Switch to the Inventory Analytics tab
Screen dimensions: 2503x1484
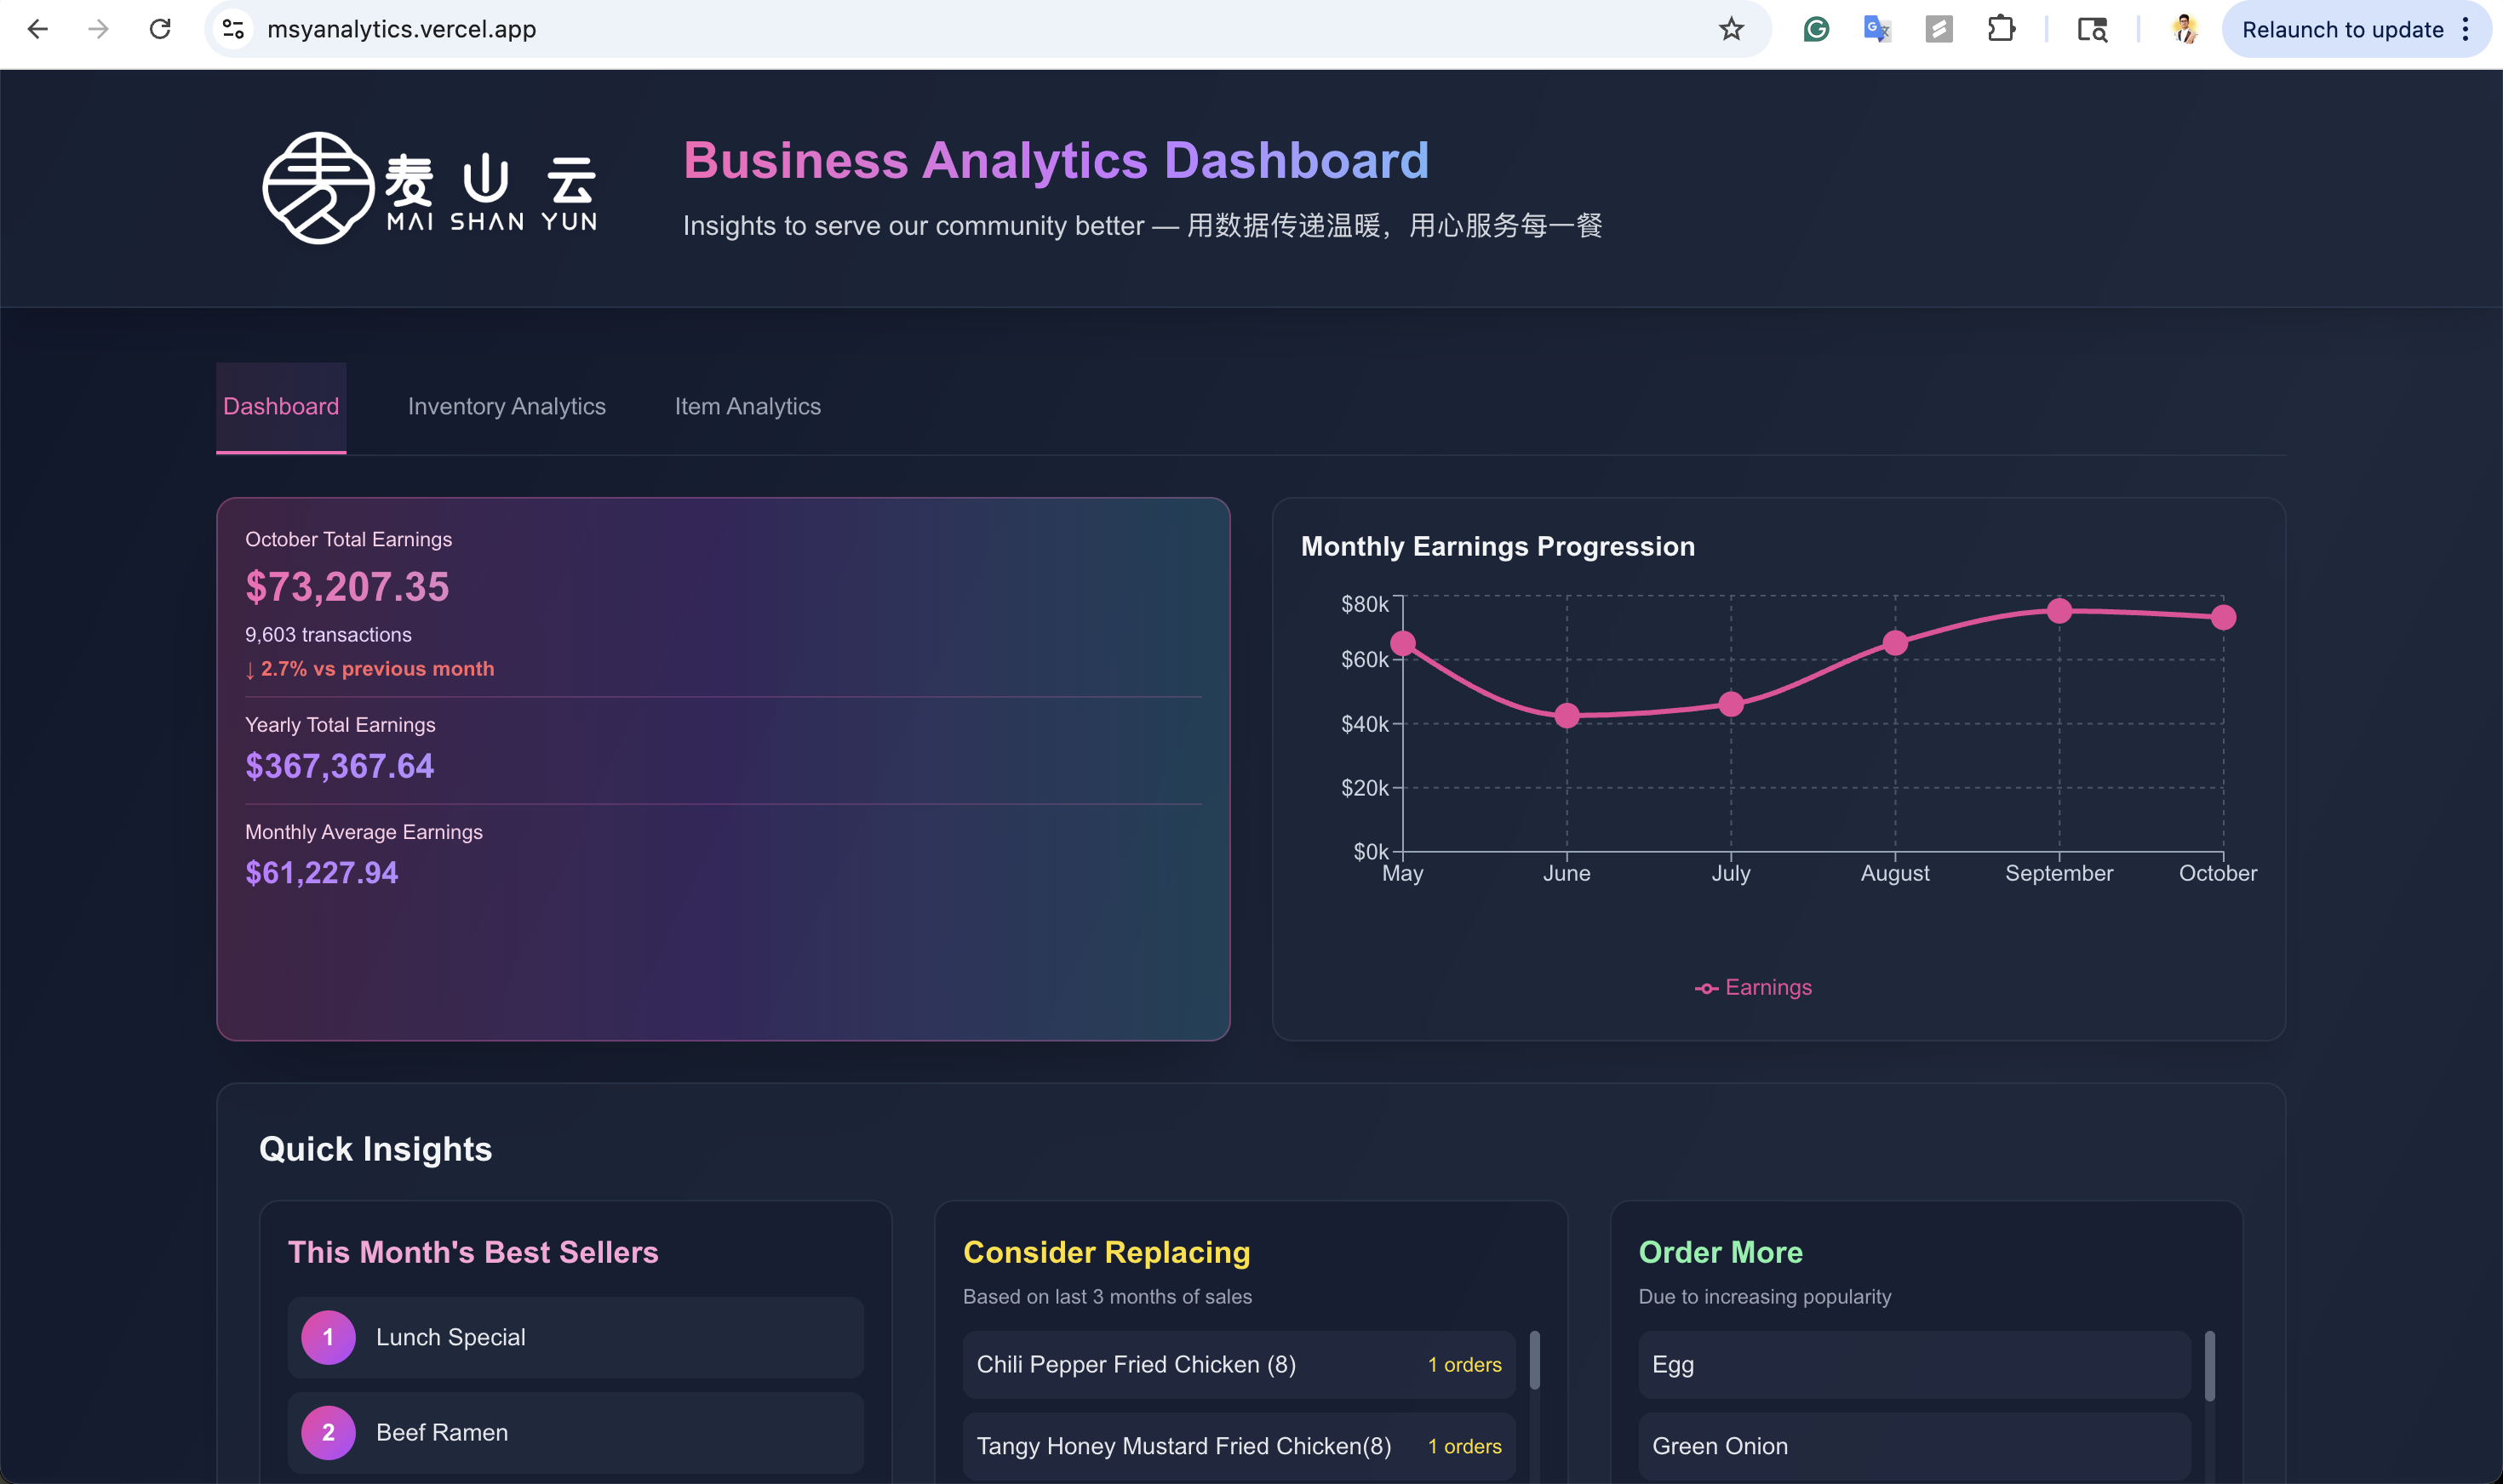[x=507, y=406]
